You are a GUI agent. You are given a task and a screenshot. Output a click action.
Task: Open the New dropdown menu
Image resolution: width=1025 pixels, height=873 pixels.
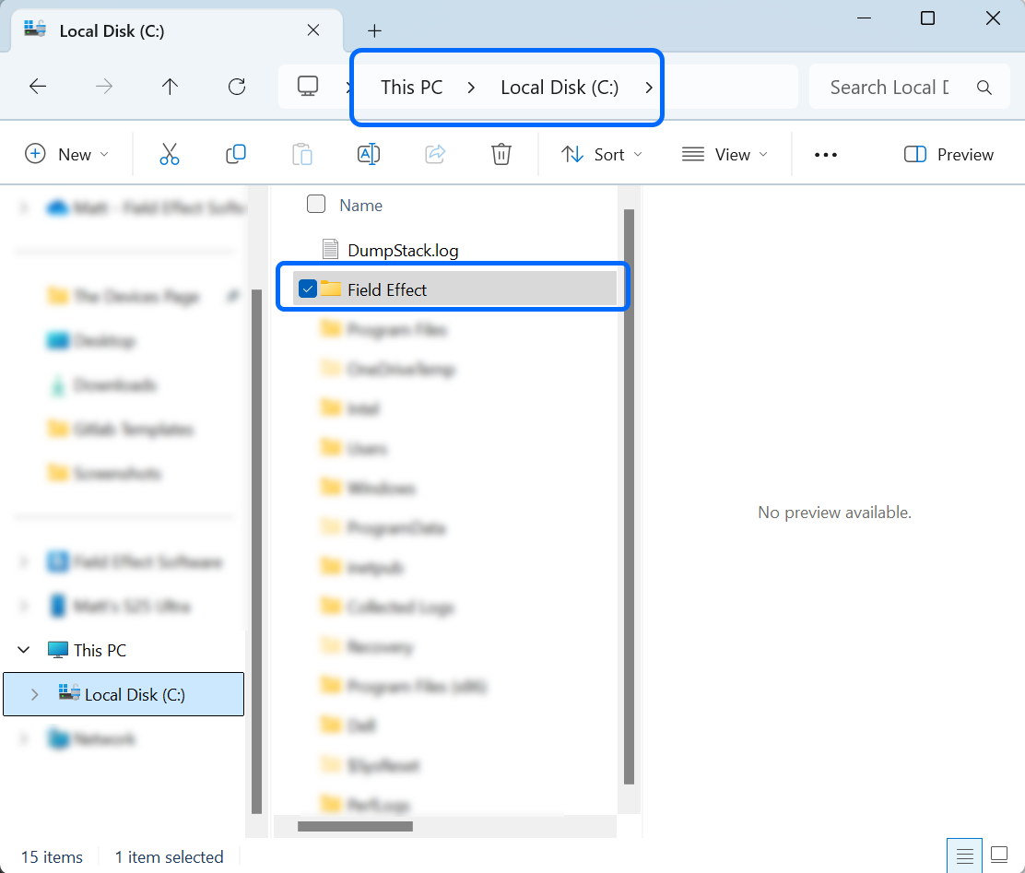click(66, 154)
